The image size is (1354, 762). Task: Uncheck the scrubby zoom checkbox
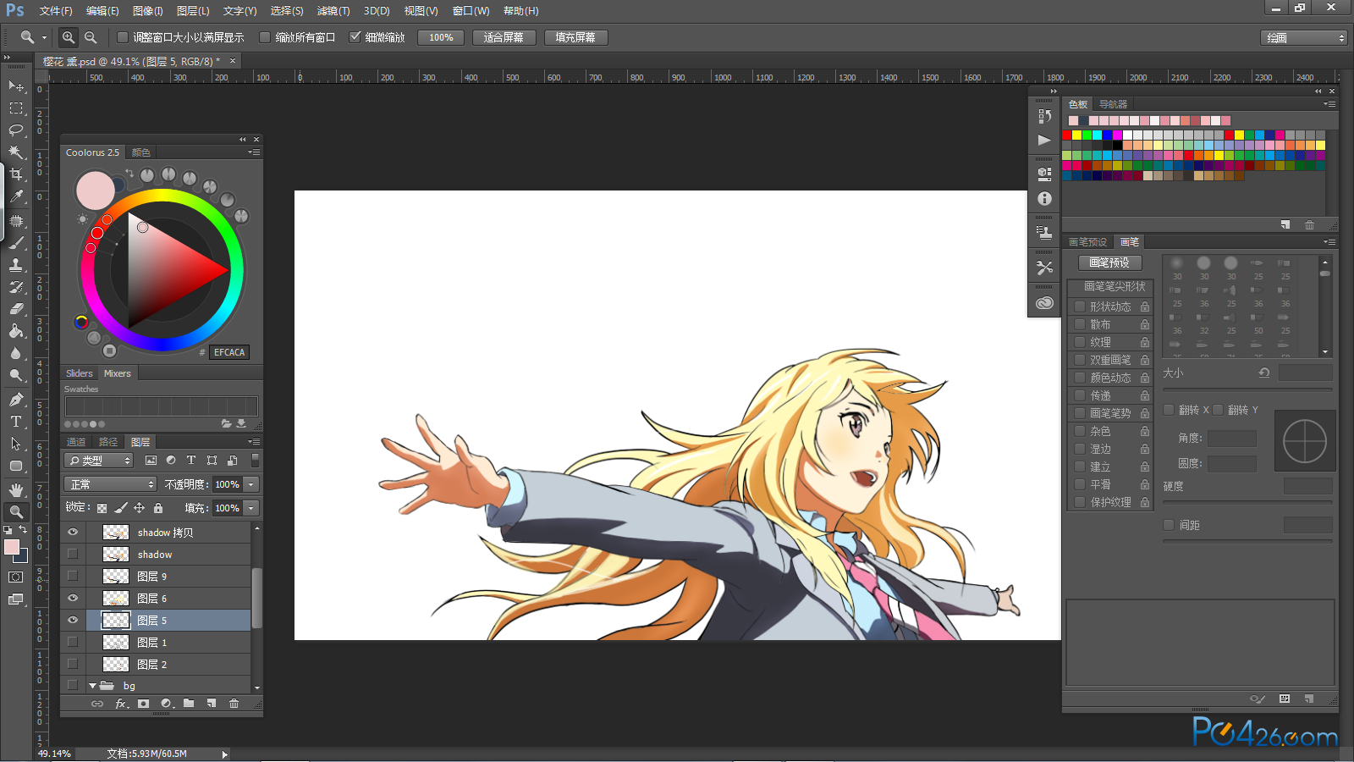click(355, 37)
